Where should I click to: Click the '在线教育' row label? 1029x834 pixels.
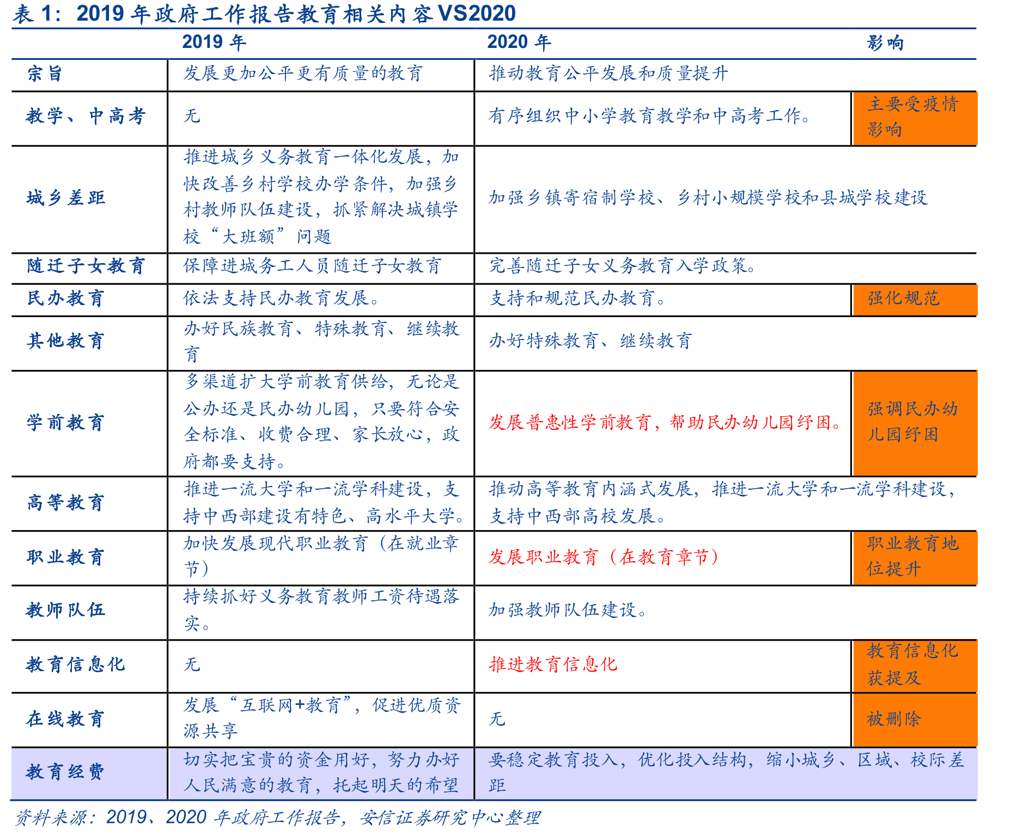pos(65,719)
